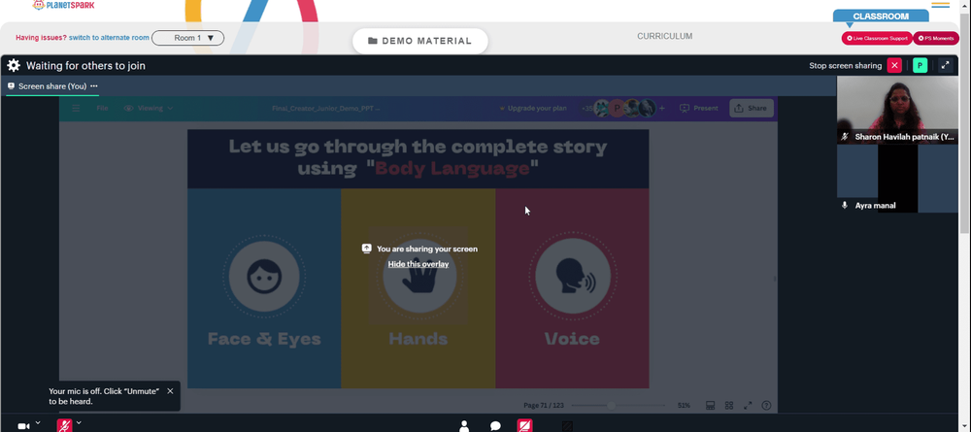
Task: Open File menu in shared Canva view
Action: (102, 109)
